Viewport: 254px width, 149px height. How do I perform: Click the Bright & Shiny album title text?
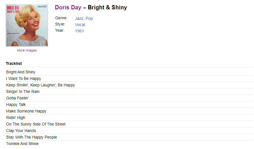(x=107, y=7)
